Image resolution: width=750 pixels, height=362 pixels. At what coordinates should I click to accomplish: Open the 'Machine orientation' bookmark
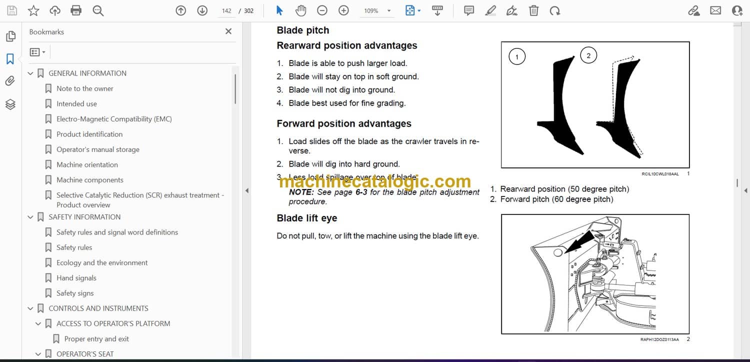click(87, 164)
